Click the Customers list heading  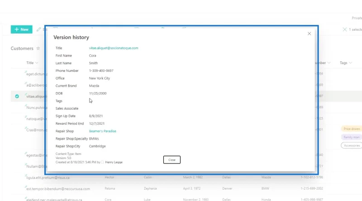pyautogui.click(x=22, y=48)
